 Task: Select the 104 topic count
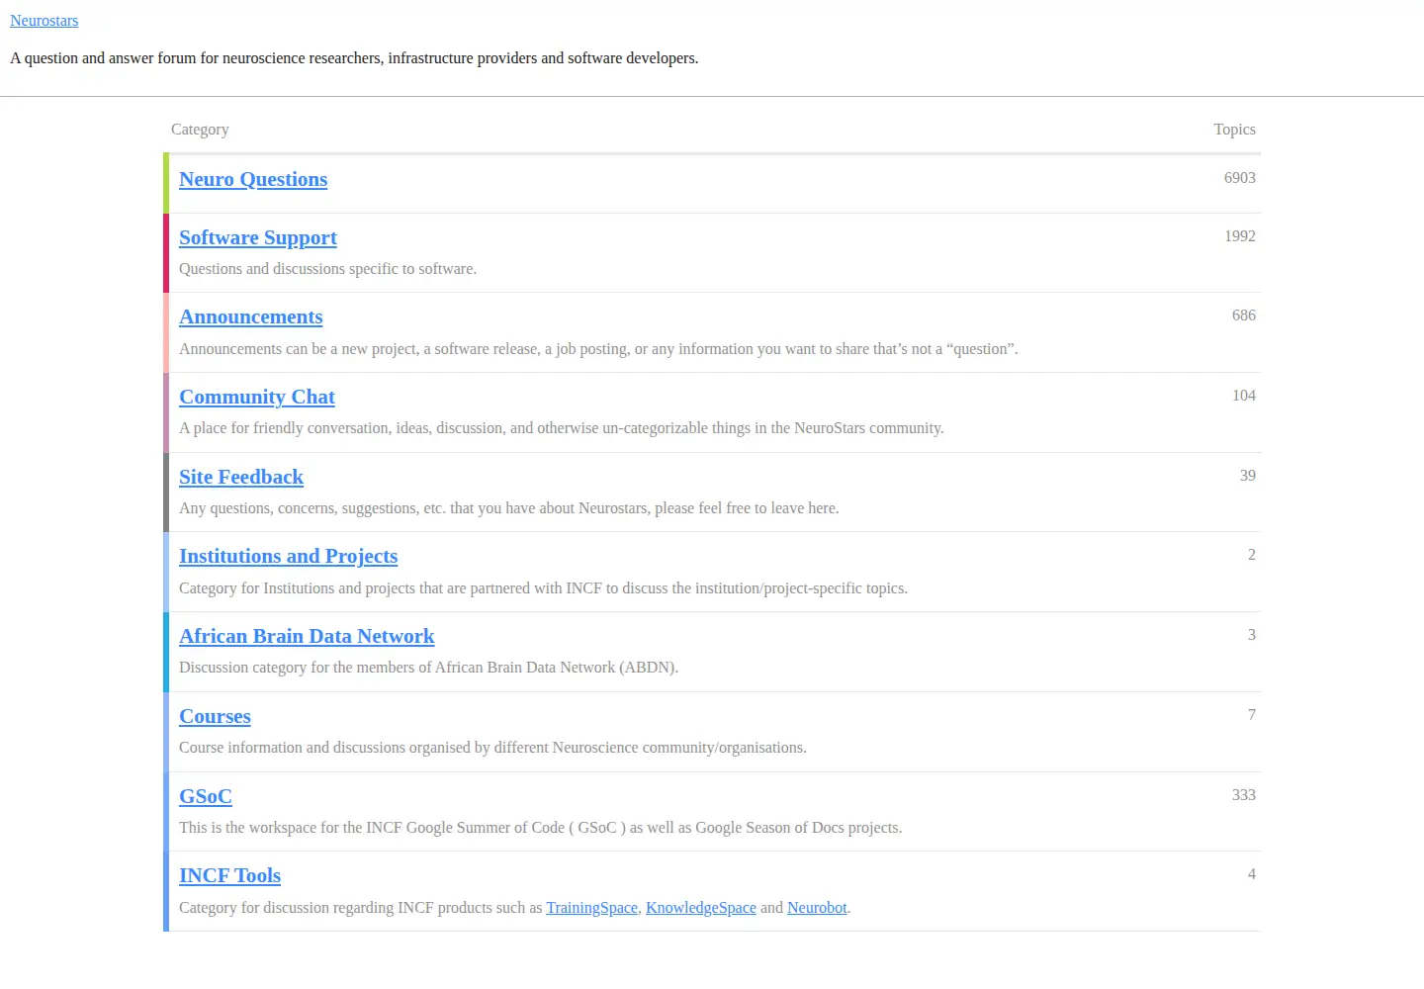[x=1244, y=396]
